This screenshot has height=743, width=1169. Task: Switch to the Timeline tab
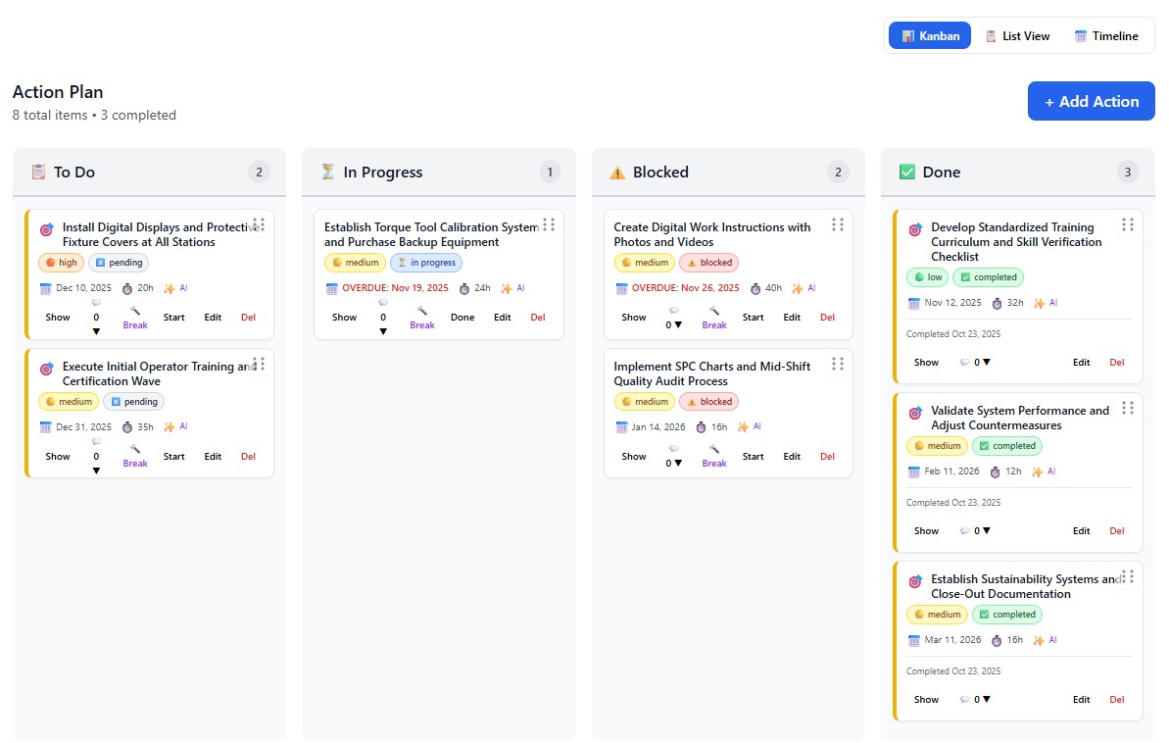pyautogui.click(x=1108, y=35)
